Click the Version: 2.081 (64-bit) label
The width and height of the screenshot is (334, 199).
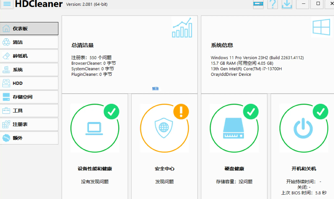pyautogui.click(x=87, y=4)
